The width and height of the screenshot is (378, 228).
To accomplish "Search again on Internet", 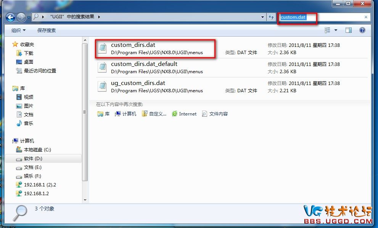I will click(184, 114).
